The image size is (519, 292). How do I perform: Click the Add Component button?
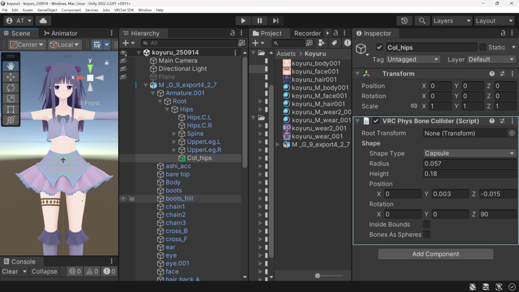[x=435, y=254]
